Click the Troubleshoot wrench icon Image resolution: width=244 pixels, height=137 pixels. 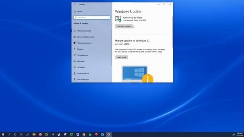[x=75, y=55]
